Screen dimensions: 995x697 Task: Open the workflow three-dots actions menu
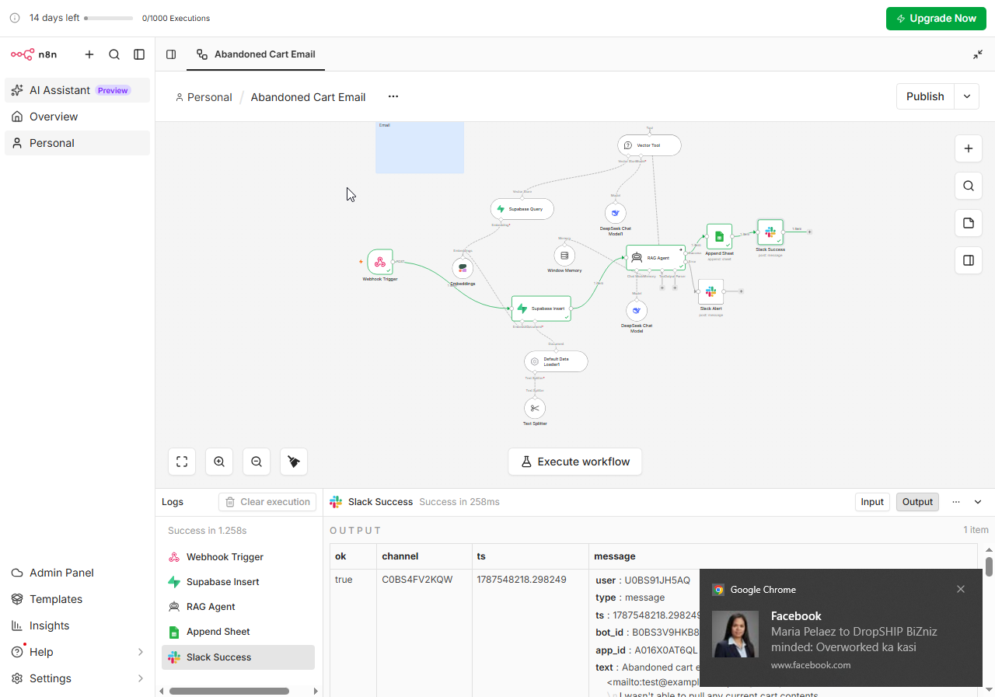tap(393, 97)
